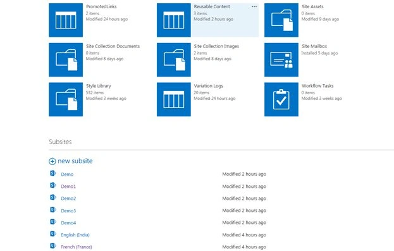The height and width of the screenshot is (251, 394).
Task: Click the SharePoint icon beside Demo
Action: click(52, 173)
